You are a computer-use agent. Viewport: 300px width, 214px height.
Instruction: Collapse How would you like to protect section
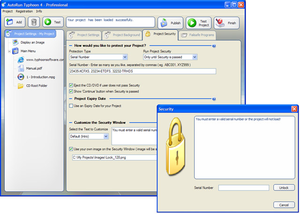(71, 46)
